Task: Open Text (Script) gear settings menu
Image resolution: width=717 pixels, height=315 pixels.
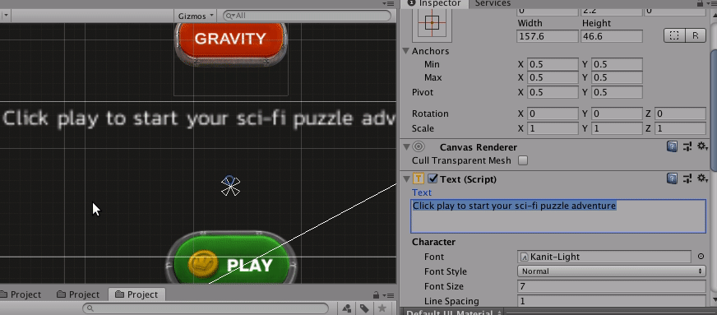Action: [x=702, y=178]
